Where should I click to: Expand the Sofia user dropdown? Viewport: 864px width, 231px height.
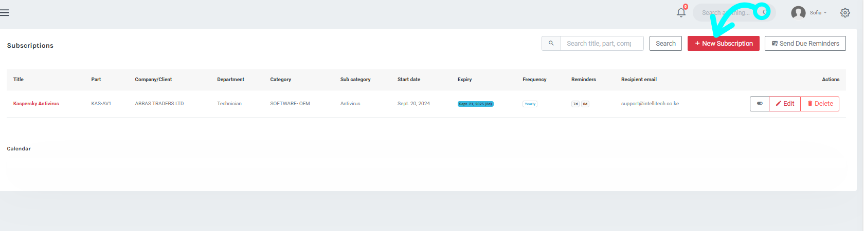pyautogui.click(x=818, y=13)
